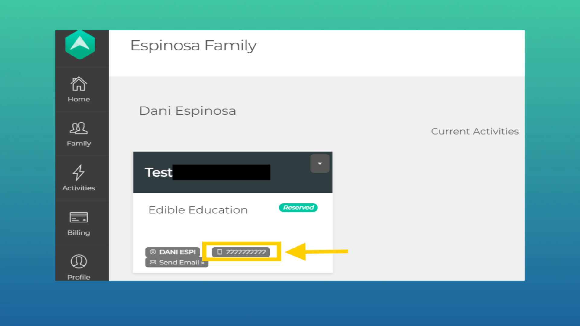
Task: Open the Profile person icon
Action: [x=79, y=261]
